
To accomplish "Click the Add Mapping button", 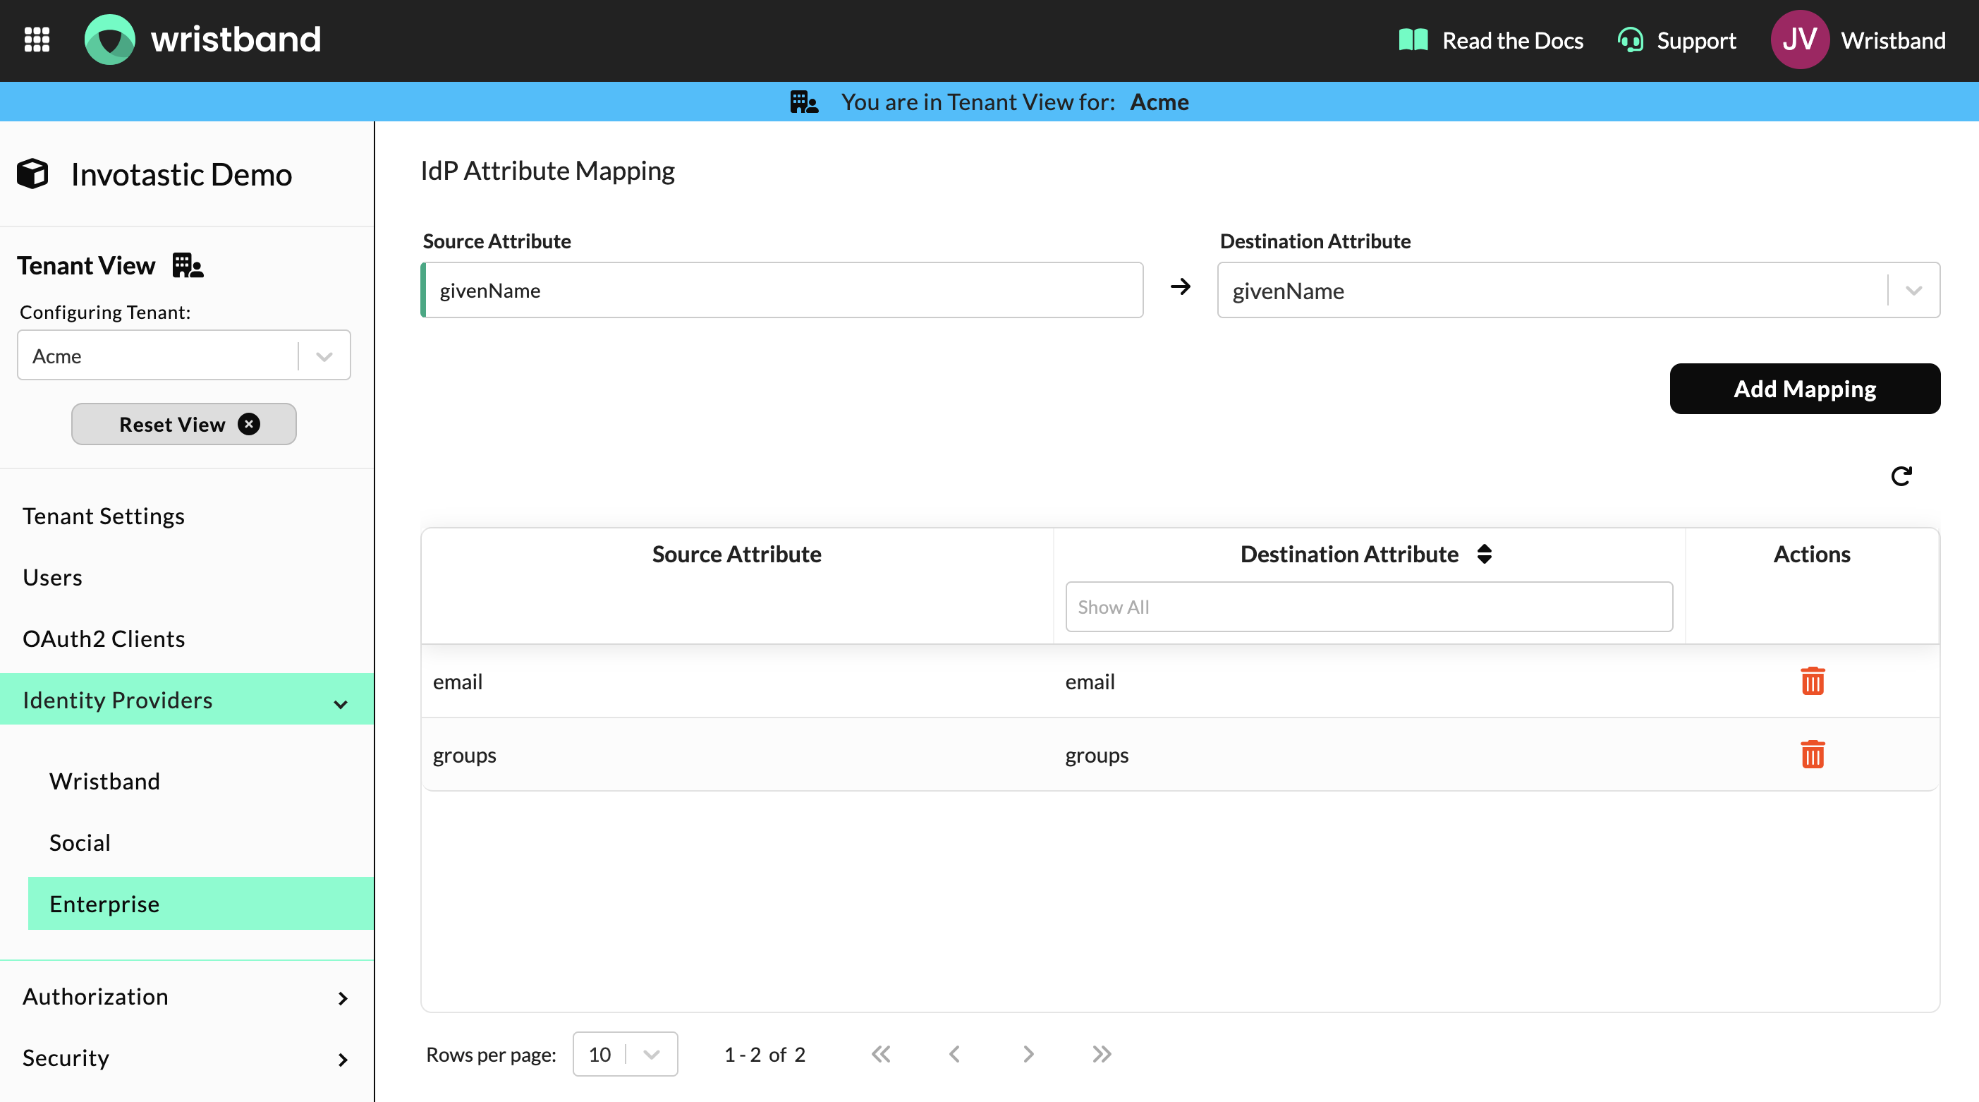I will pyautogui.click(x=1805, y=389).
